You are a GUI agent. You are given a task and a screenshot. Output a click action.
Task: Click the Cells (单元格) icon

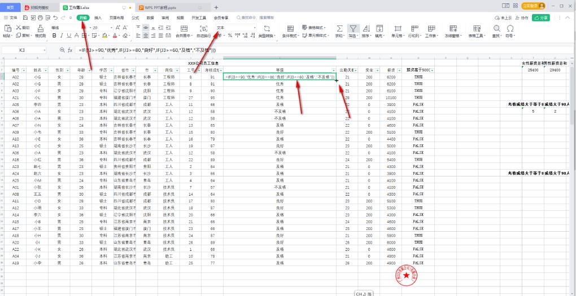[x=398, y=28]
